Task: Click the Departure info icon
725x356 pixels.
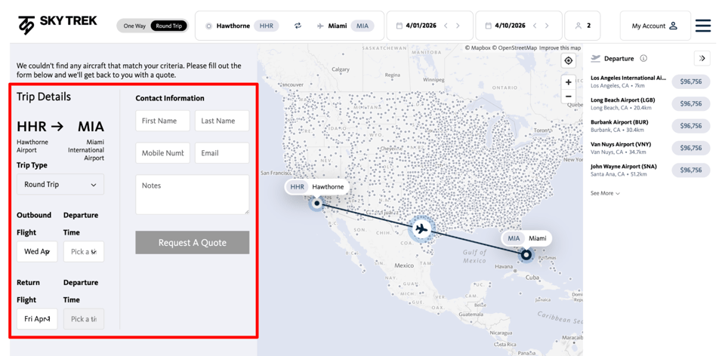Action: (643, 58)
